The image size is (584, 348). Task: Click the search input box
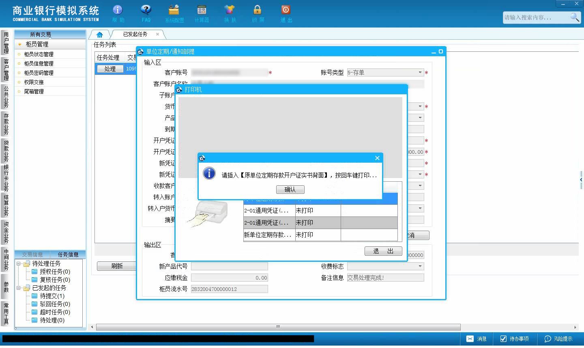(536, 17)
